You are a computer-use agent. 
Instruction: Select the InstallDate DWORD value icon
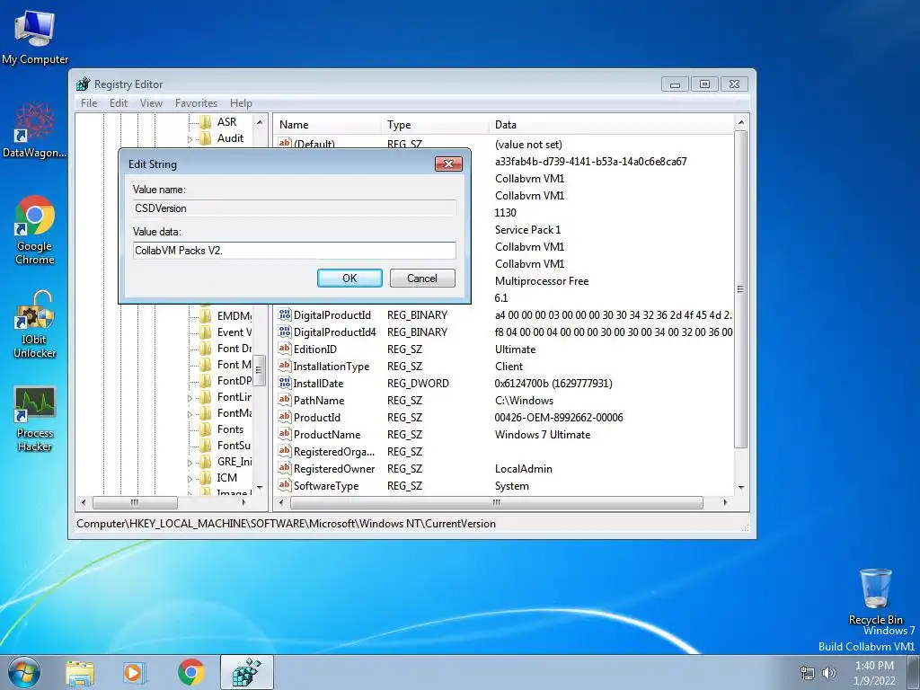point(285,383)
